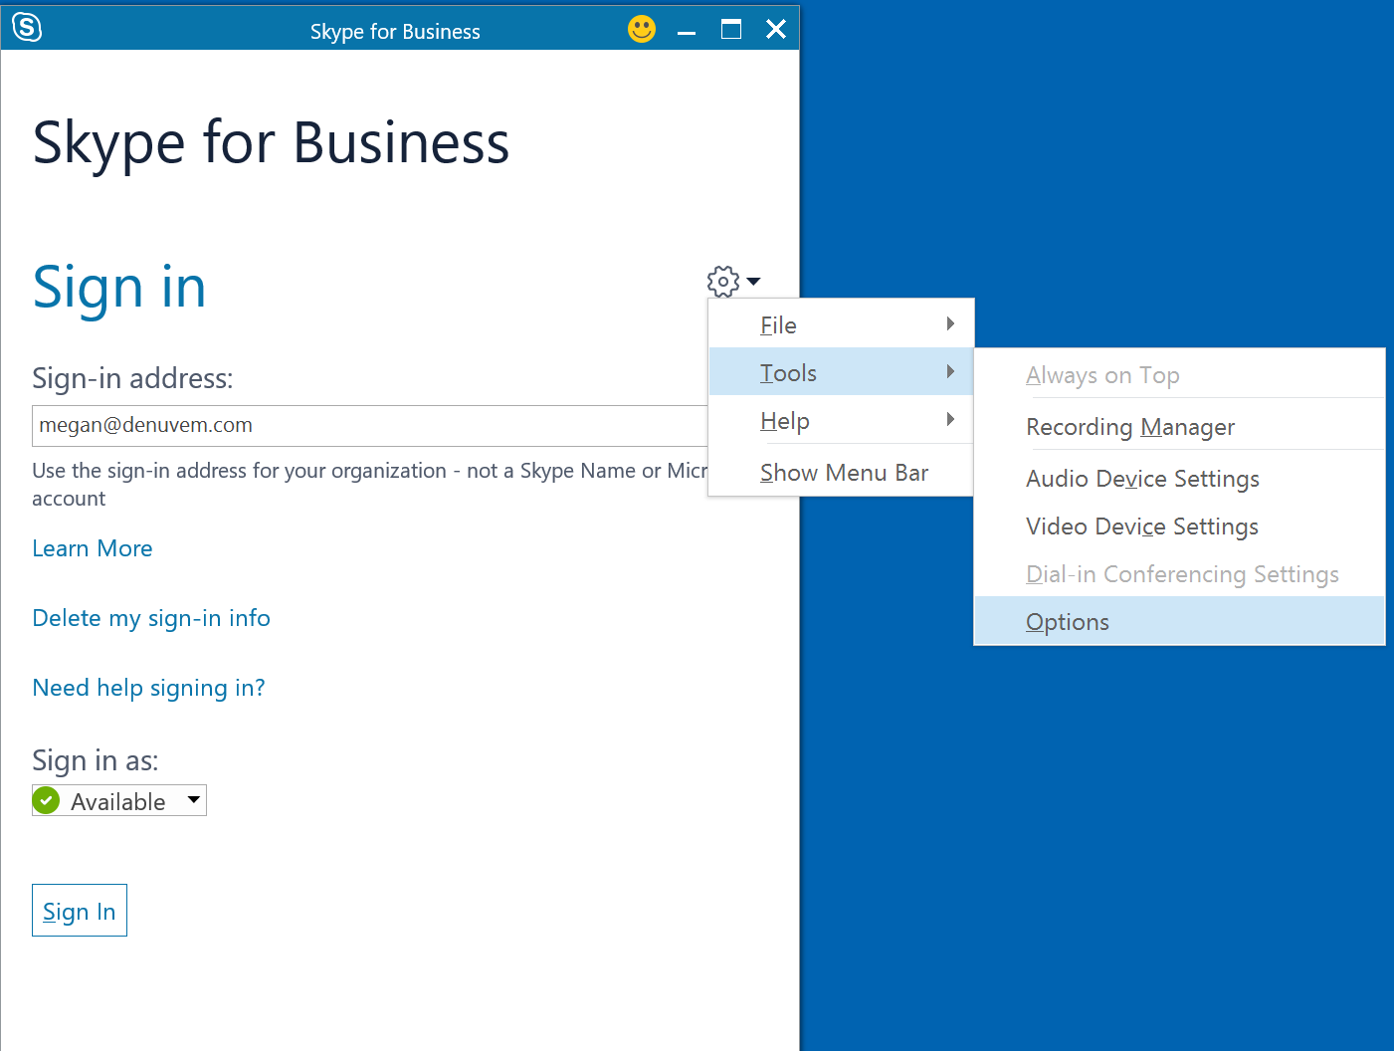Click the smiley feedback icon
The image size is (1394, 1051).
(642, 29)
